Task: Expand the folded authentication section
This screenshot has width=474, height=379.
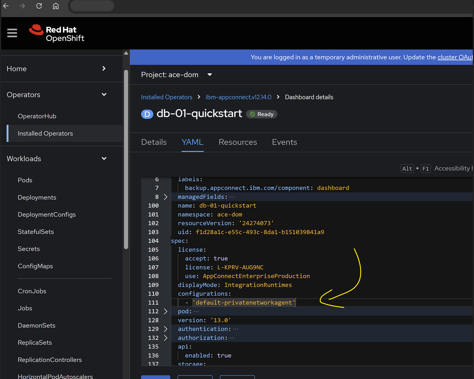Action: point(165,329)
